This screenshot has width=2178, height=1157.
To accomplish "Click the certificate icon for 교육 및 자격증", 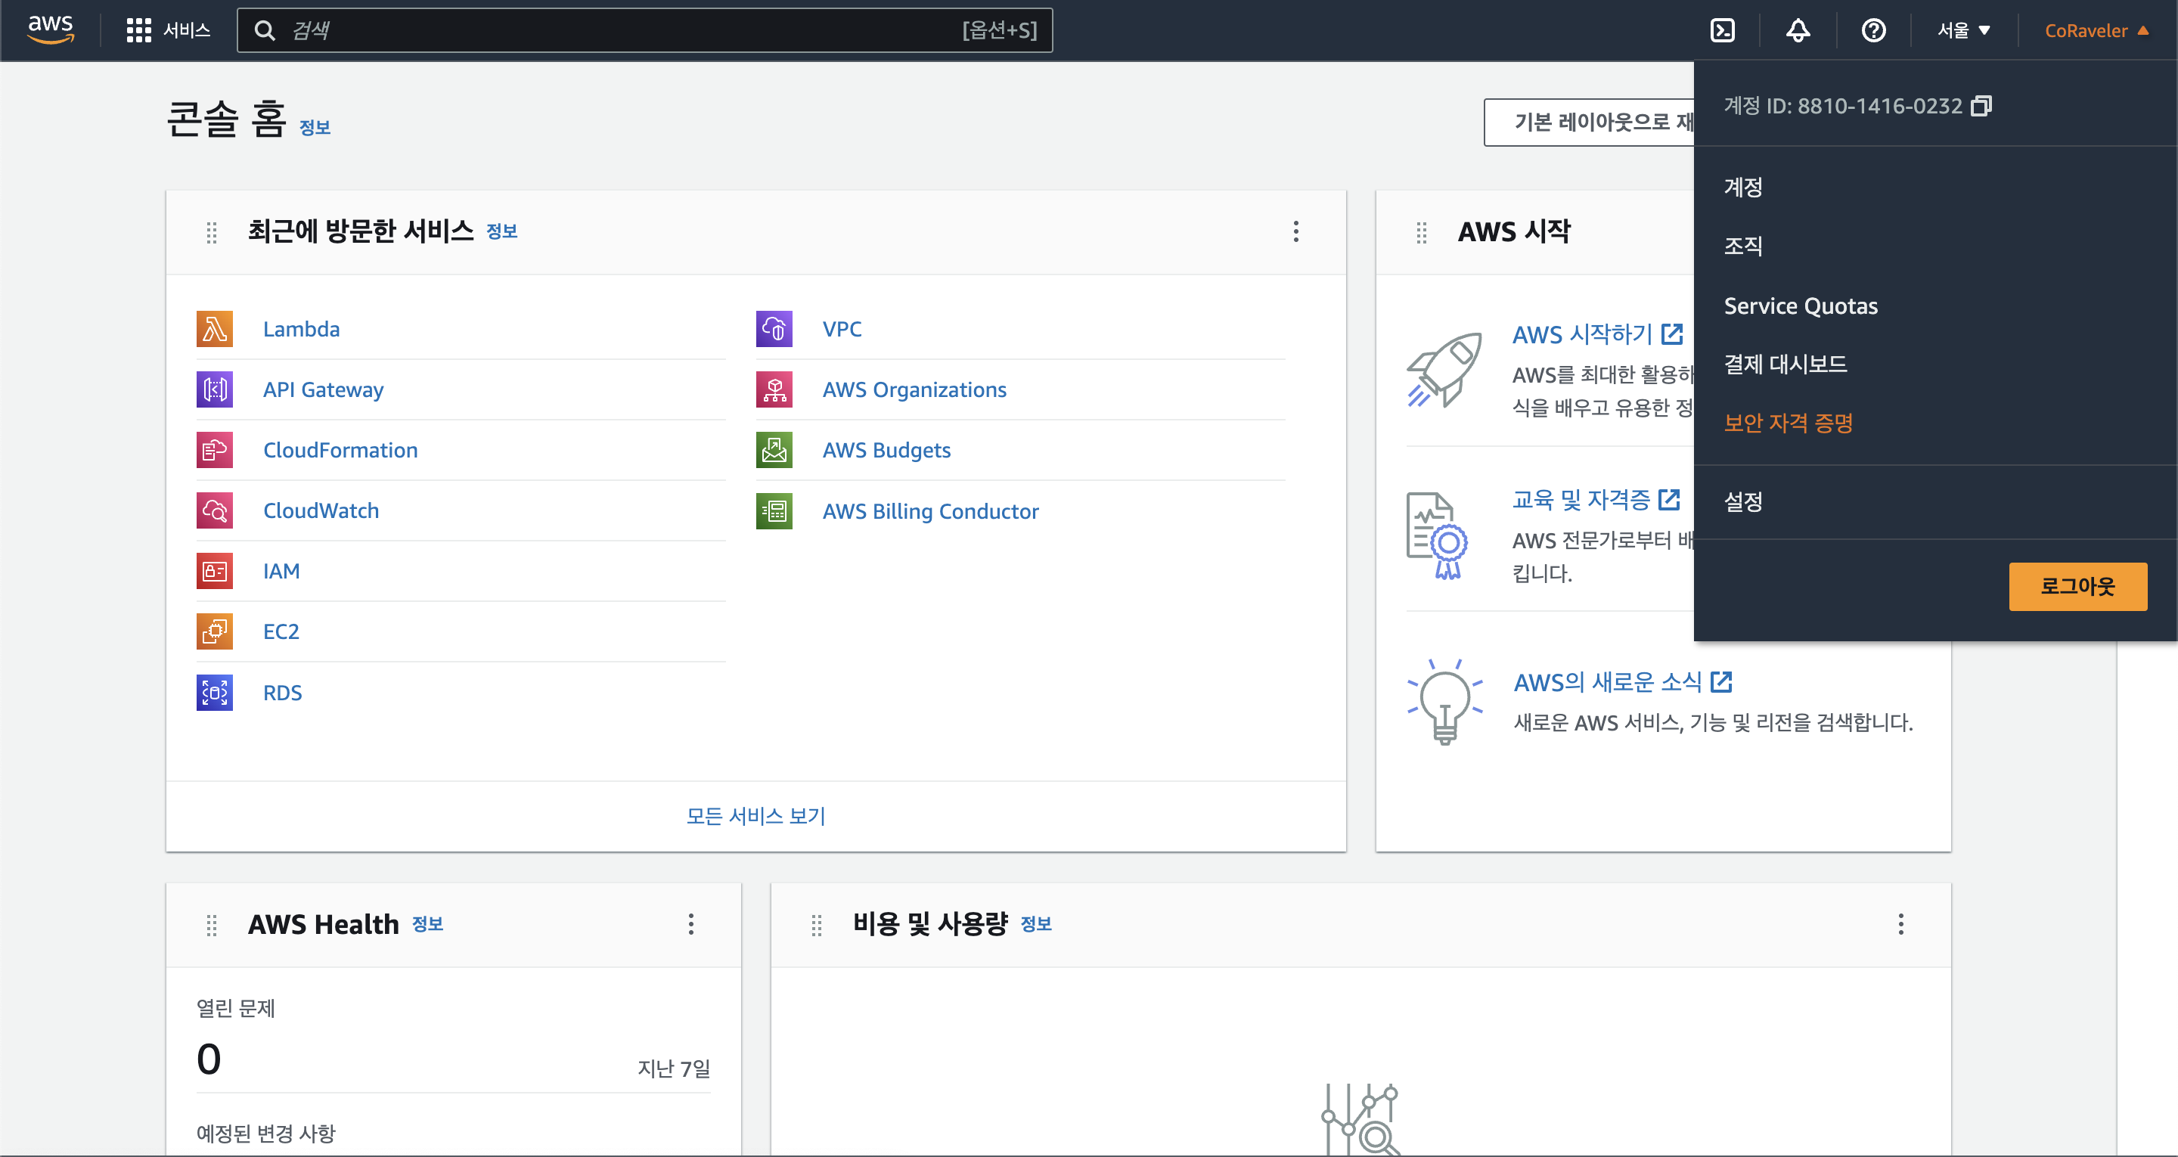I will [1438, 536].
